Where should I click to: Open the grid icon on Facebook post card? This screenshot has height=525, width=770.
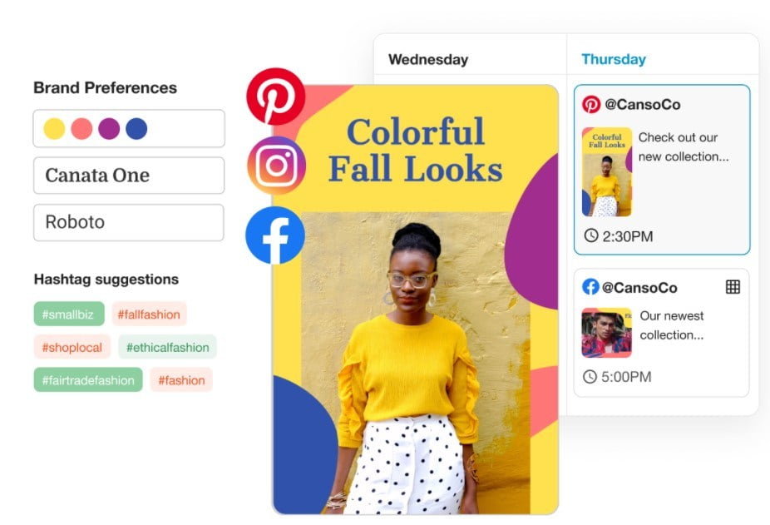point(733,286)
